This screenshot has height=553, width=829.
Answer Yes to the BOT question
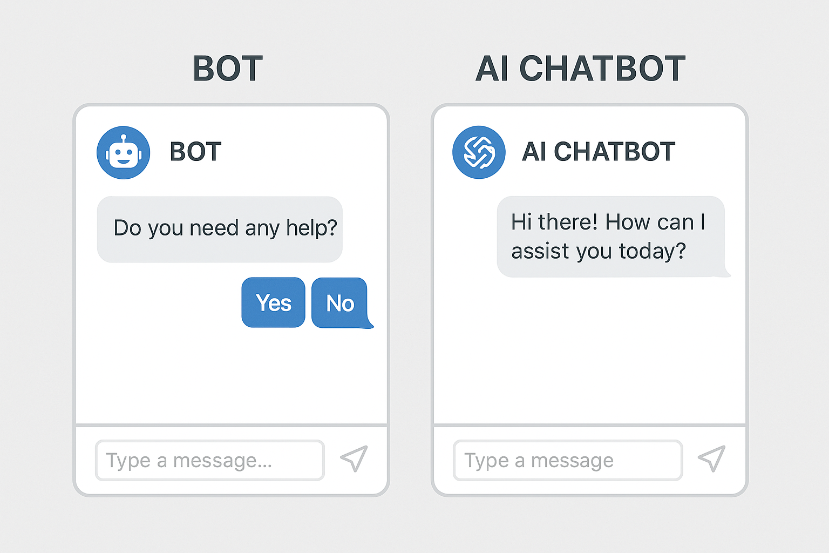273,302
